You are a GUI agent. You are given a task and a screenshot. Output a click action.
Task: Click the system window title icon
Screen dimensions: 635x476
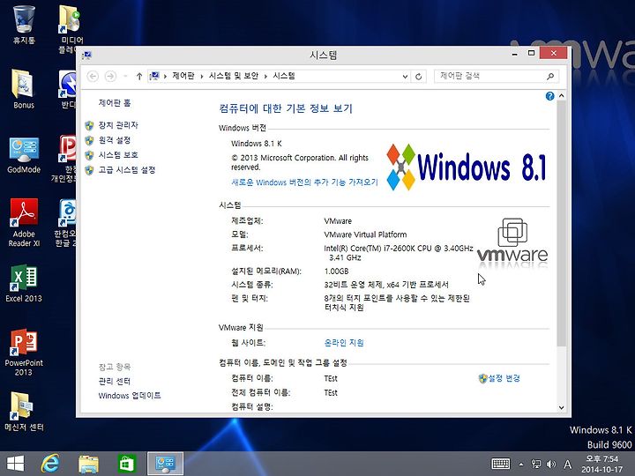pos(86,55)
